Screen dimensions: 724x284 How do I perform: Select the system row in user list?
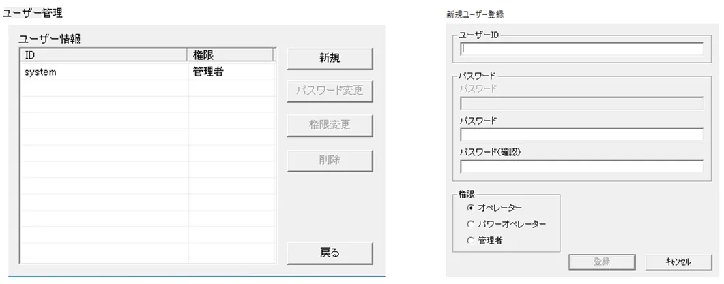pos(148,72)
